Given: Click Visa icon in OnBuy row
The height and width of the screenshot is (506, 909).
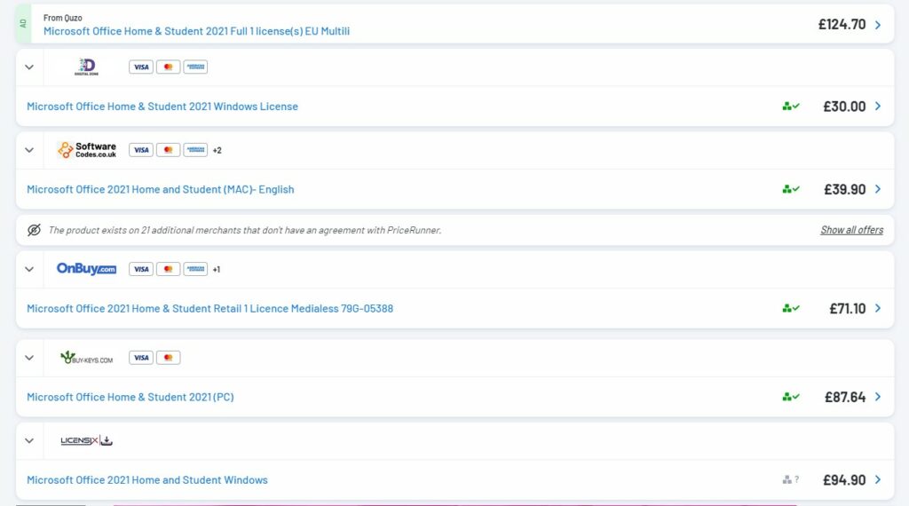Looking at the screenshot, I should (x=141, y=269).
